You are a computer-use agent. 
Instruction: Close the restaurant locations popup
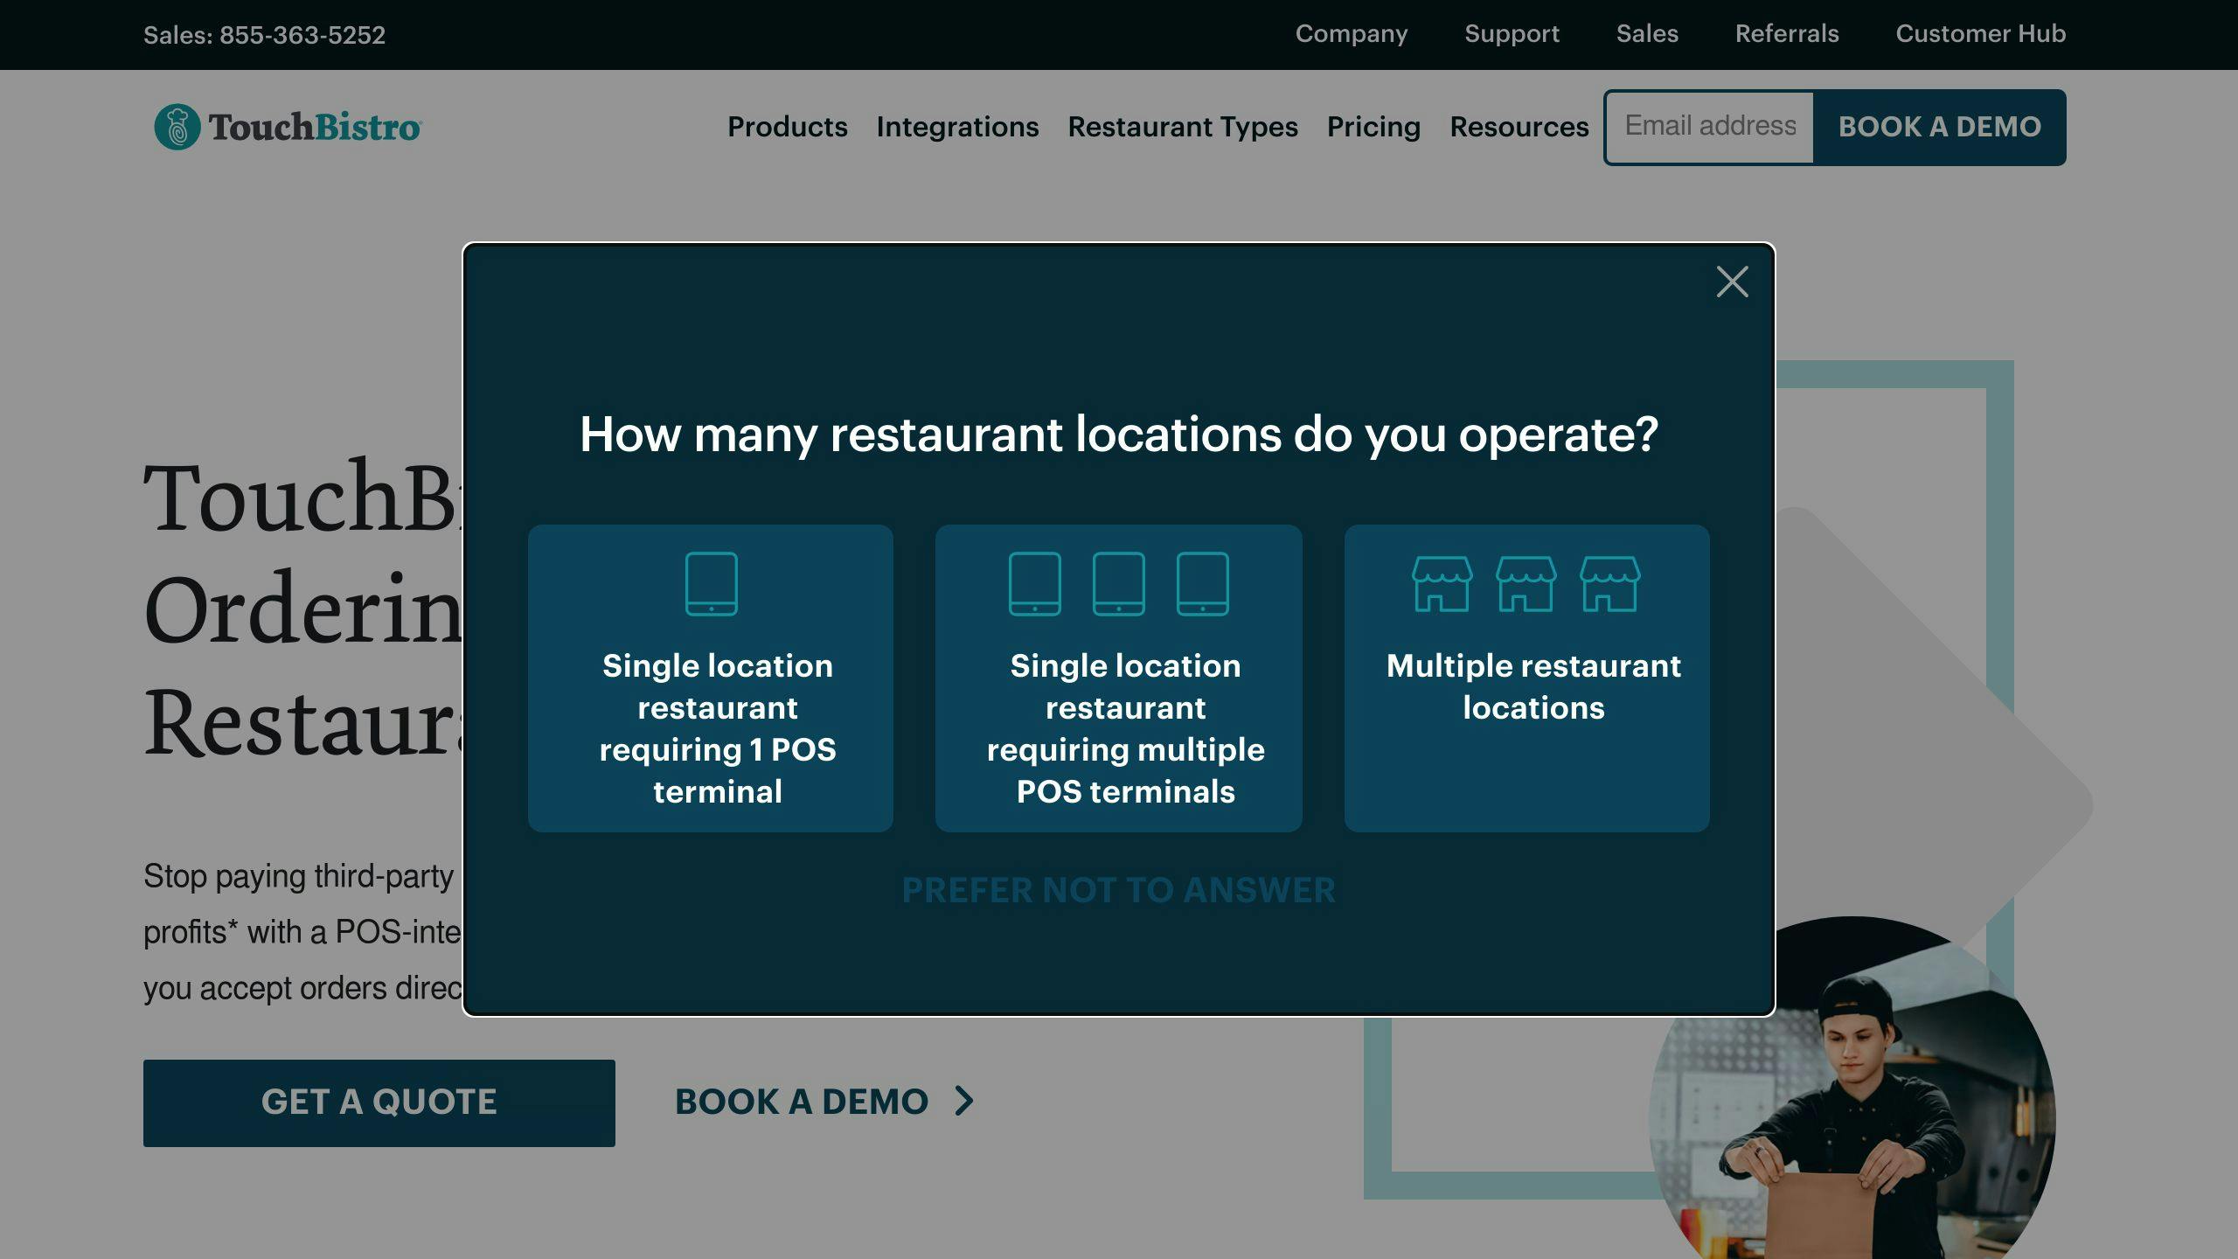1732,282
